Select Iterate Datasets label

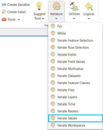click(x=69, y=76)
